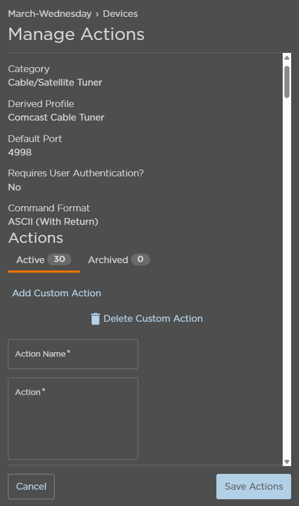Click the Requires User Authentication? label
The image size is (299, 506).
pyautogui.click(x=76, y=174)
